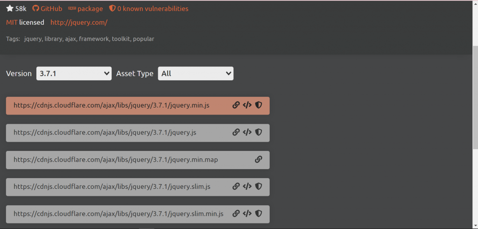
Task: Copy SRI shield icon for jquery.js
Action: pos(259,132)
